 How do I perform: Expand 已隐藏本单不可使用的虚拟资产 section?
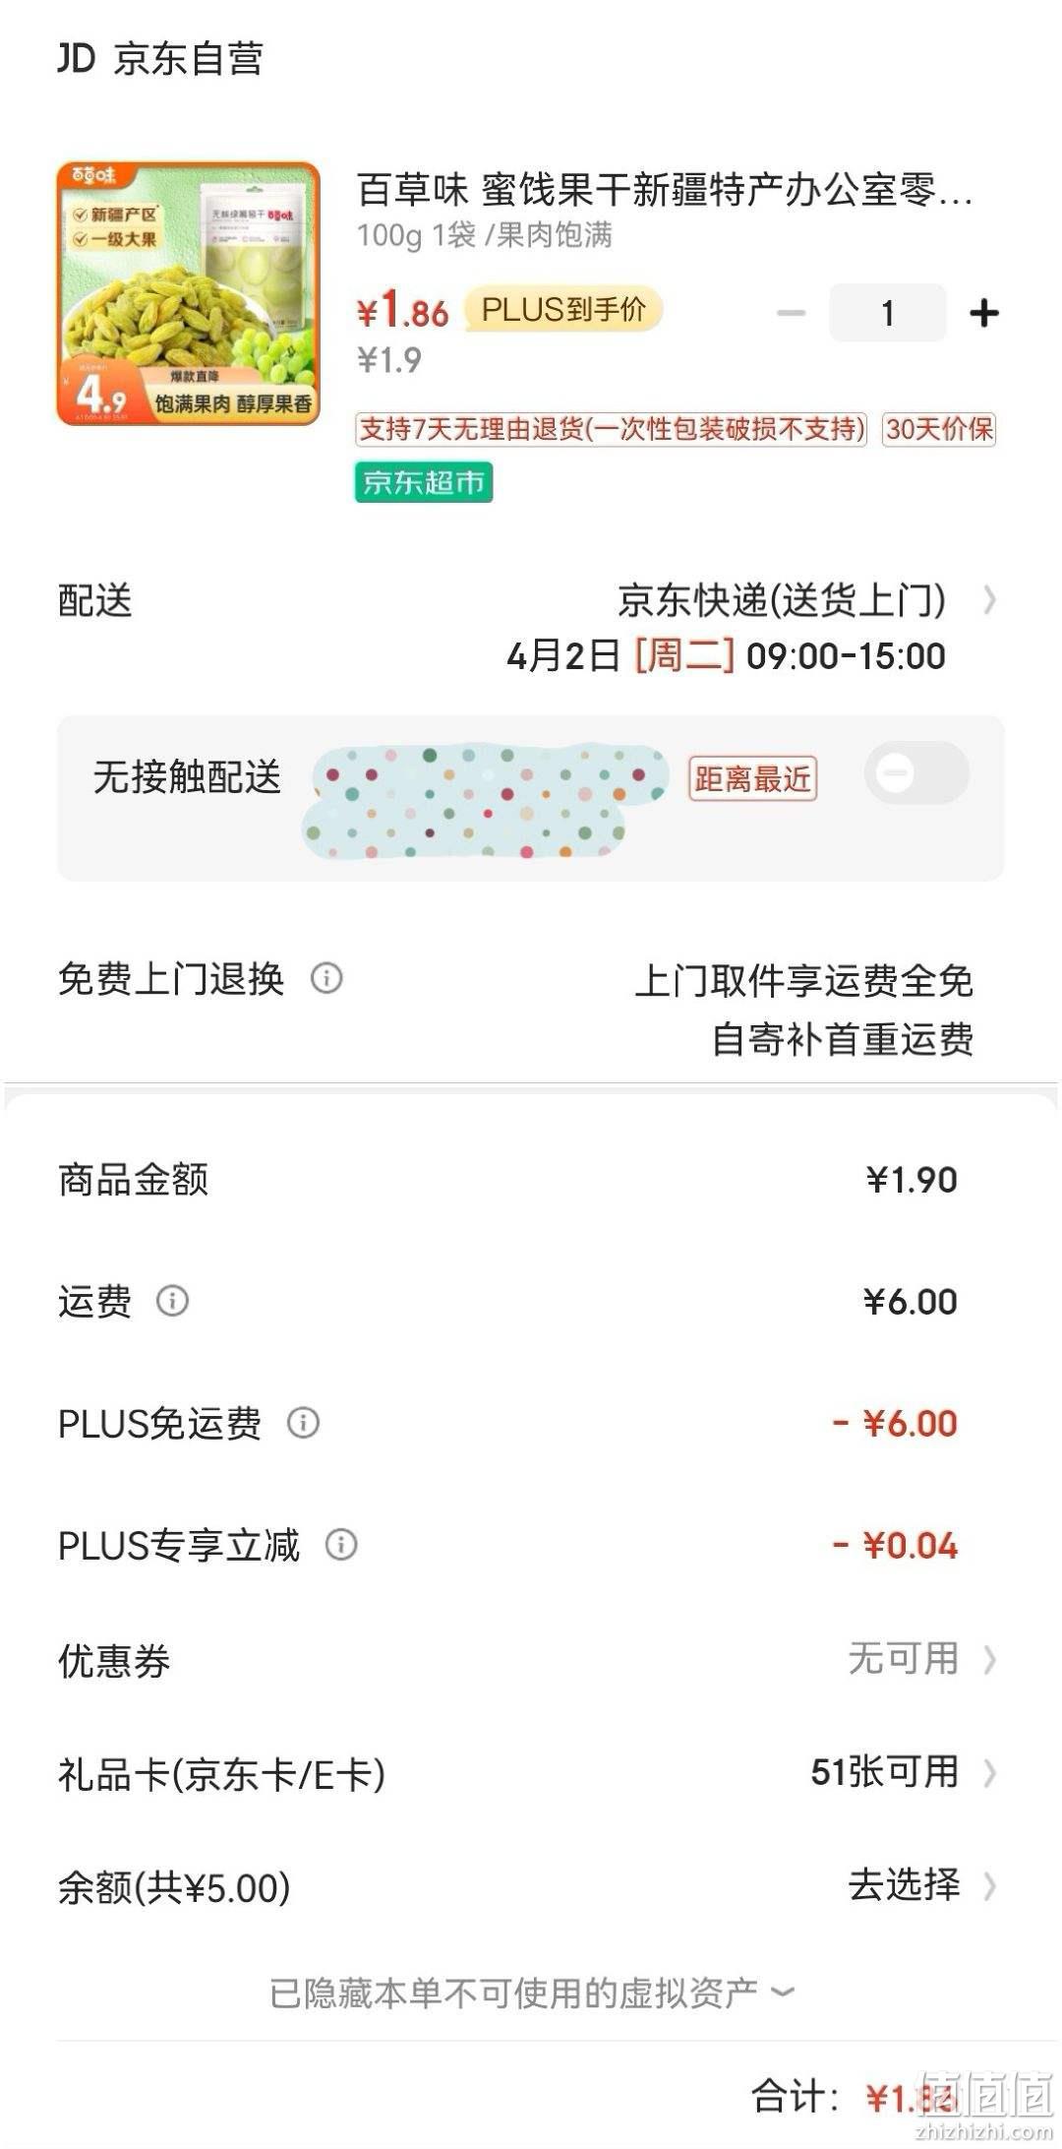[x=531, y=1994]
